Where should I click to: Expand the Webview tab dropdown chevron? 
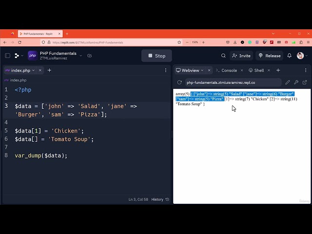coord(202,70)
